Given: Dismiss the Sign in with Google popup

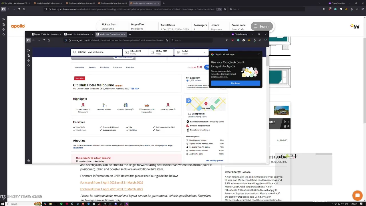Looking at the screenshot, I should (259, 54).
